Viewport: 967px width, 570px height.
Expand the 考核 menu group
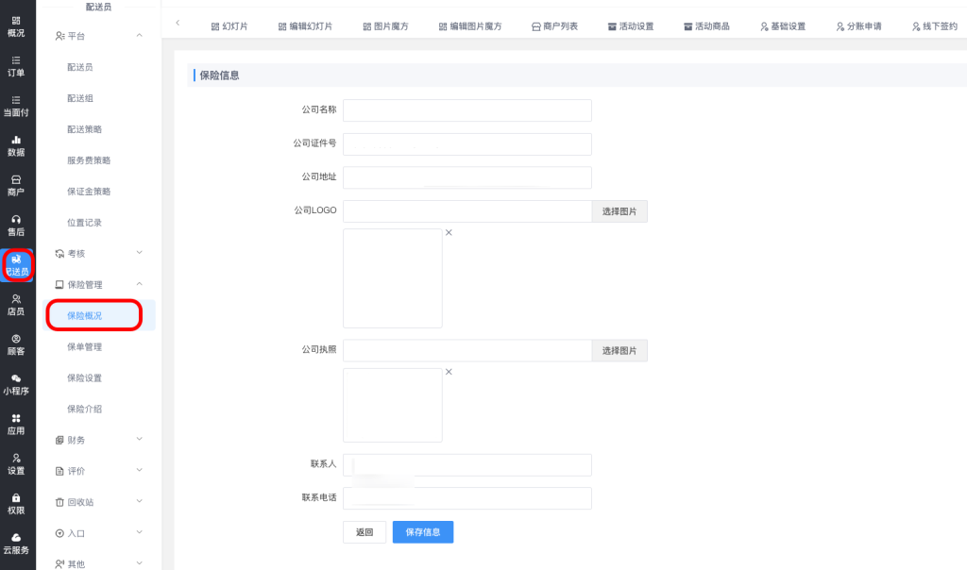pyautogui.click(x=140, y=253)
